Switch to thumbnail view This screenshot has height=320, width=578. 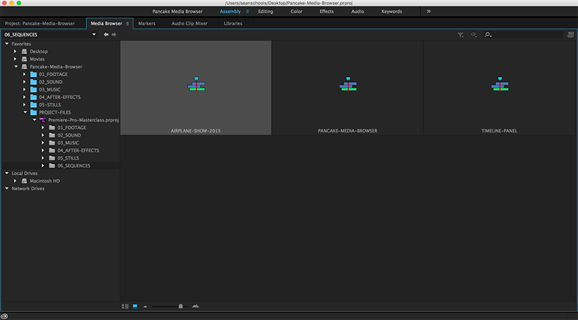coord(135,306)
